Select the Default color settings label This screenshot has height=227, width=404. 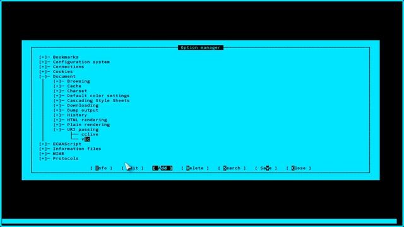pyautogui.click(x=98, y=96)
